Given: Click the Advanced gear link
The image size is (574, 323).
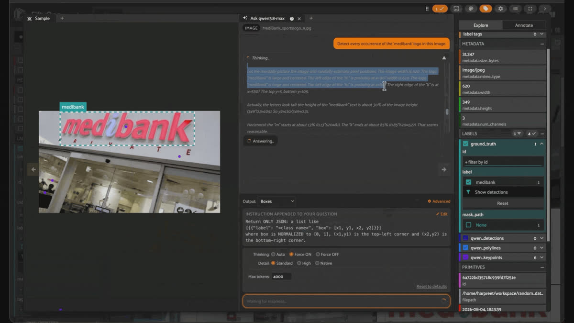Looking at the screenshot, I should (x=439, y=201).
